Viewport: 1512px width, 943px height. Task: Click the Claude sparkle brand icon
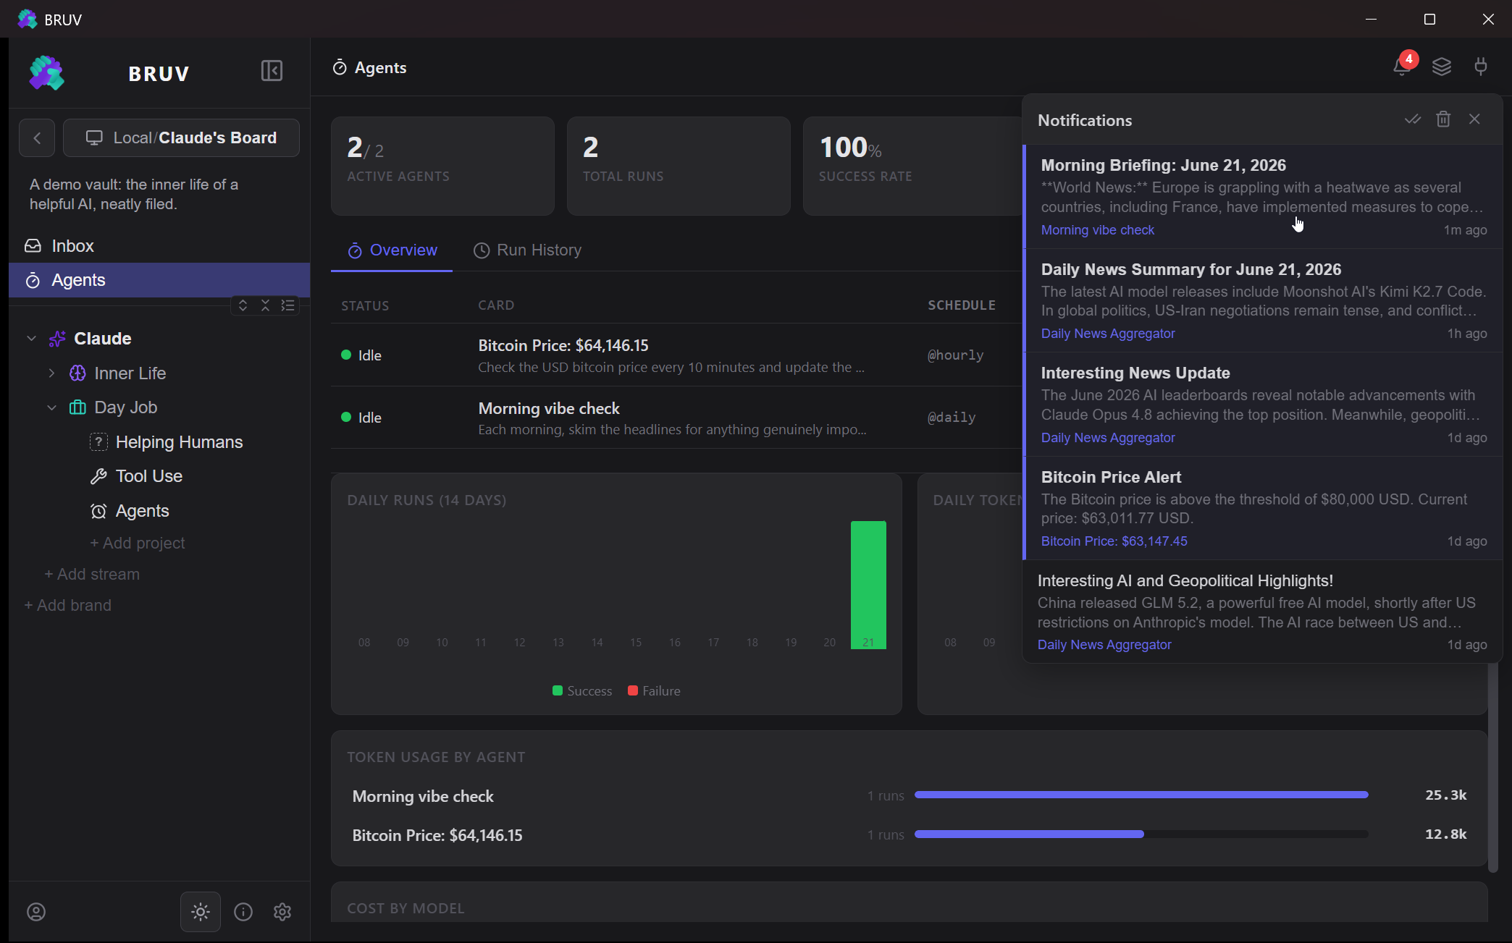pos(57,339)
